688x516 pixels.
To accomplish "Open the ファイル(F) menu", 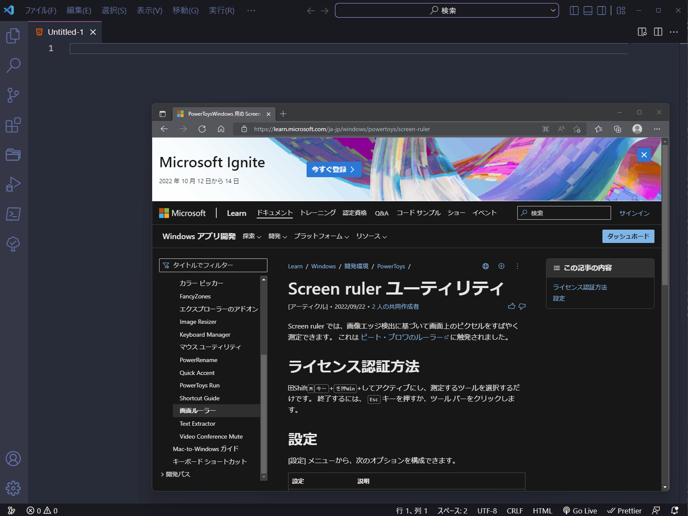I will coord(40,10).
